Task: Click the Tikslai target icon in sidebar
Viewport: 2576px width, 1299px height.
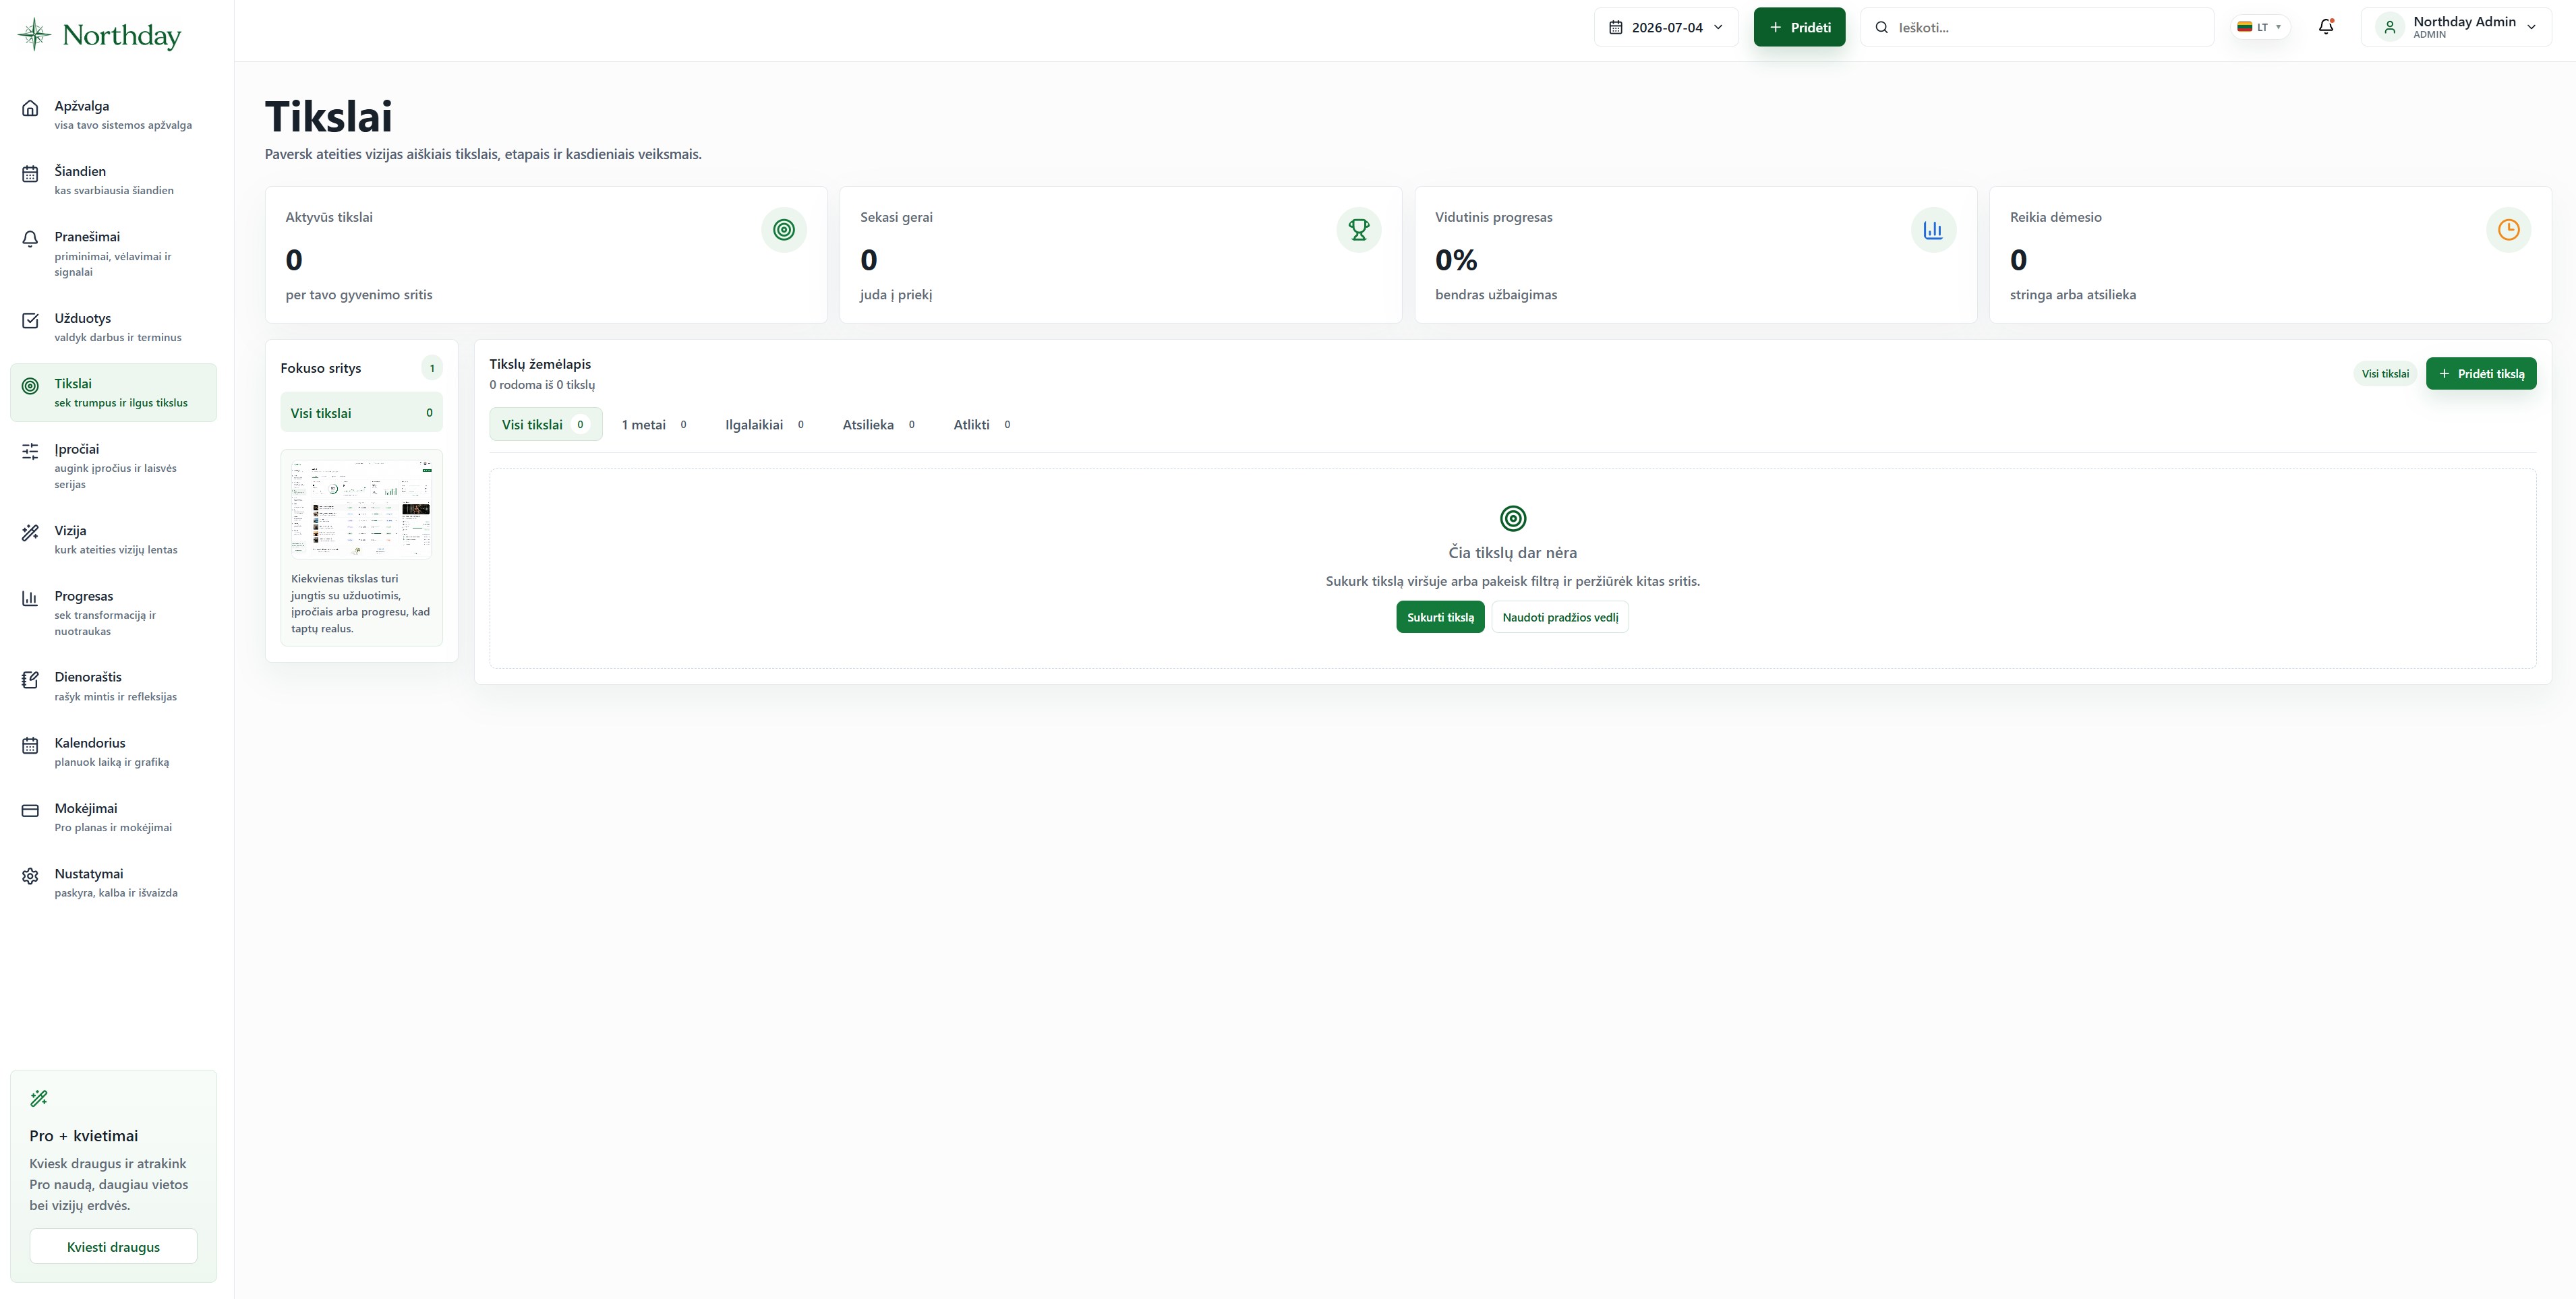Action: [30, 386]
